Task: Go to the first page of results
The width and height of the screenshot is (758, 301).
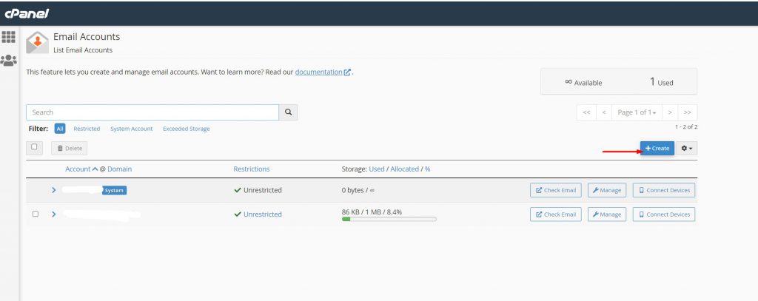Action: [586, 112]
